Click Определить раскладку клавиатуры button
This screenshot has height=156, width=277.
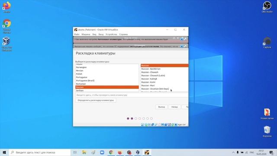96,100
